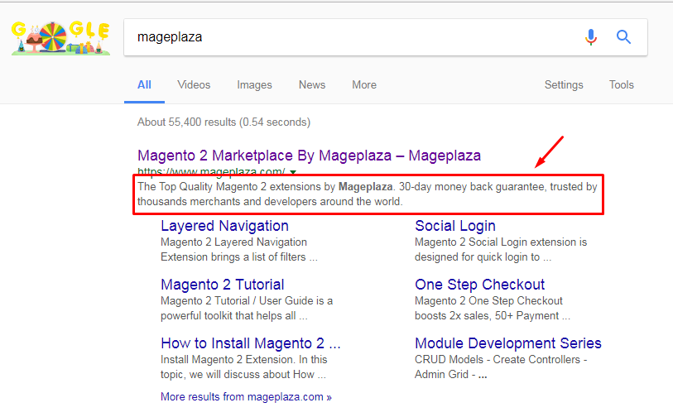Click text 'CRUD Models - Create Controllers -'
Screen dimensions: 673x417
click(x=501, y=360)
